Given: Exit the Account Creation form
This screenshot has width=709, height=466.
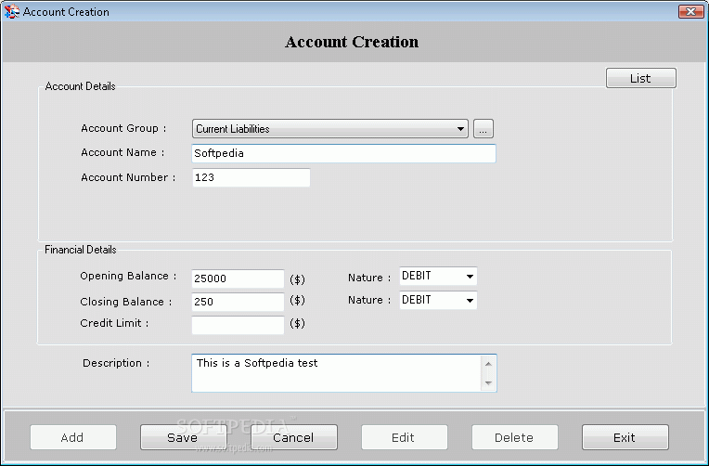Looking at the screenshot, I should coord(625,437).
